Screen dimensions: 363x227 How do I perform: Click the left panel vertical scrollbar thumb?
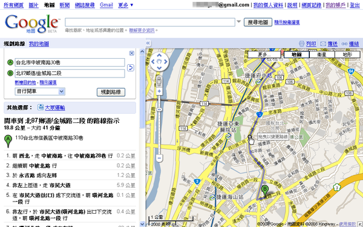[x=142, y=91]
